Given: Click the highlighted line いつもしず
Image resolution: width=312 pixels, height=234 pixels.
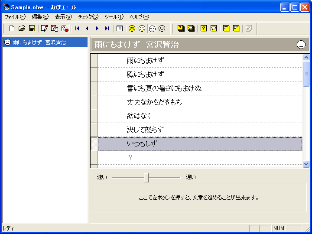Looking at the screenshot, I should tap(200, 144).
